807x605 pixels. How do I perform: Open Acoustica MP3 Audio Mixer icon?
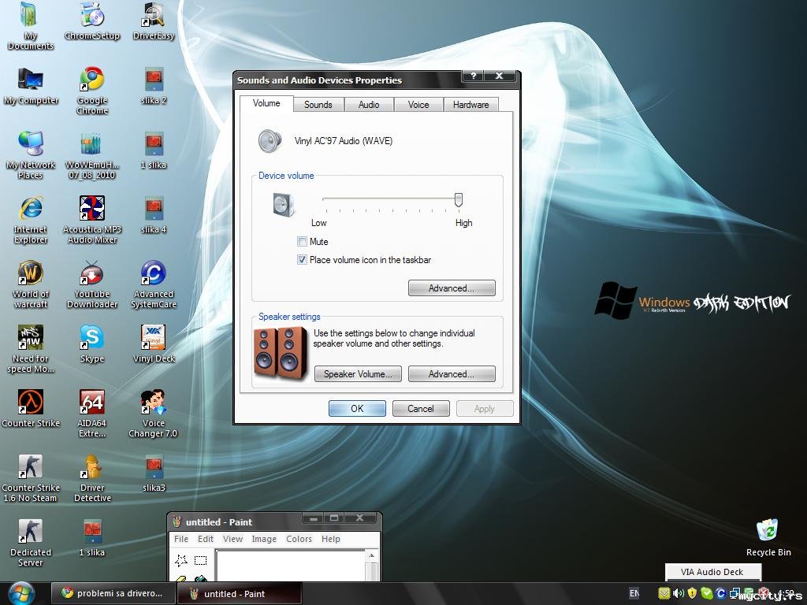(92, 209)
